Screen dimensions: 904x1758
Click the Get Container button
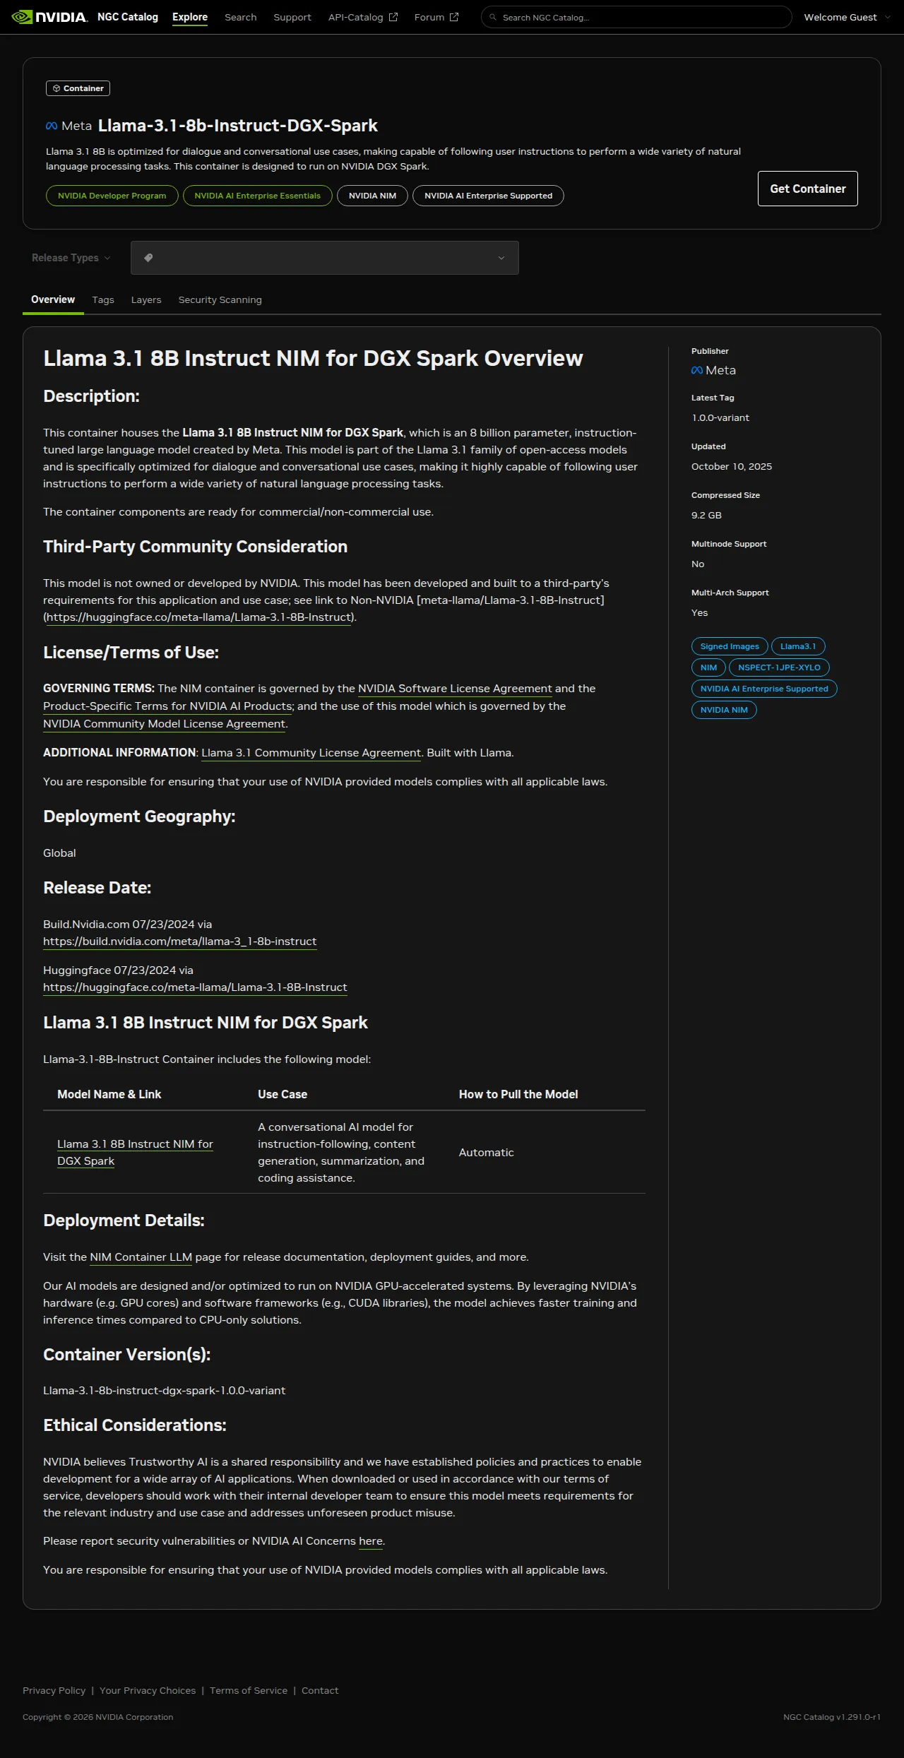pyautogui.click(x=808, y=189)
